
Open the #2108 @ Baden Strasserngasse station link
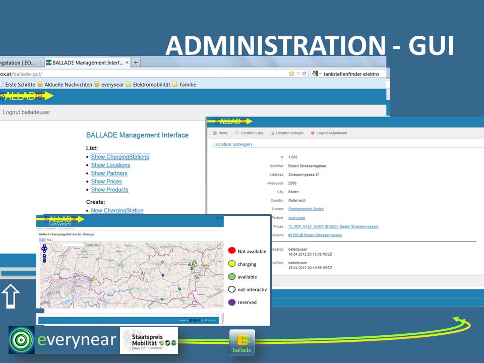315,235
